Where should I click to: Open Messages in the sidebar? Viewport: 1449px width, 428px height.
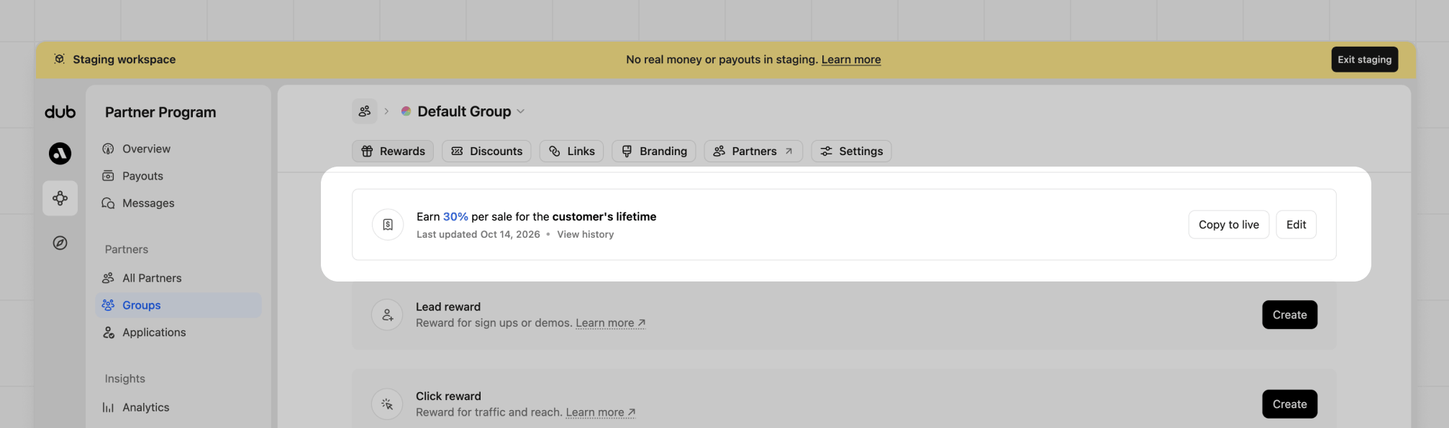(178, 203)
